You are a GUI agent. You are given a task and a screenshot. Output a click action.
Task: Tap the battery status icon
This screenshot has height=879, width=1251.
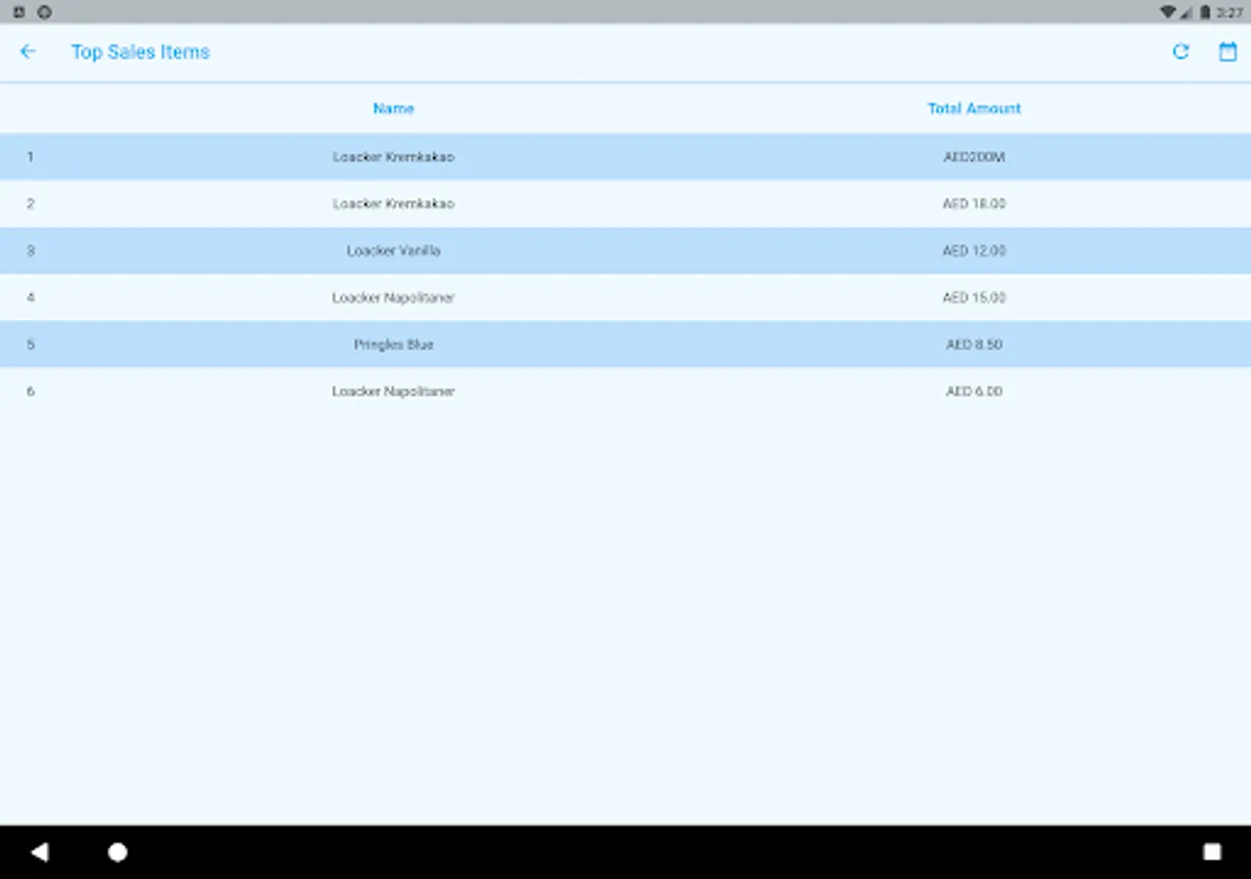tap(1206, 12)
